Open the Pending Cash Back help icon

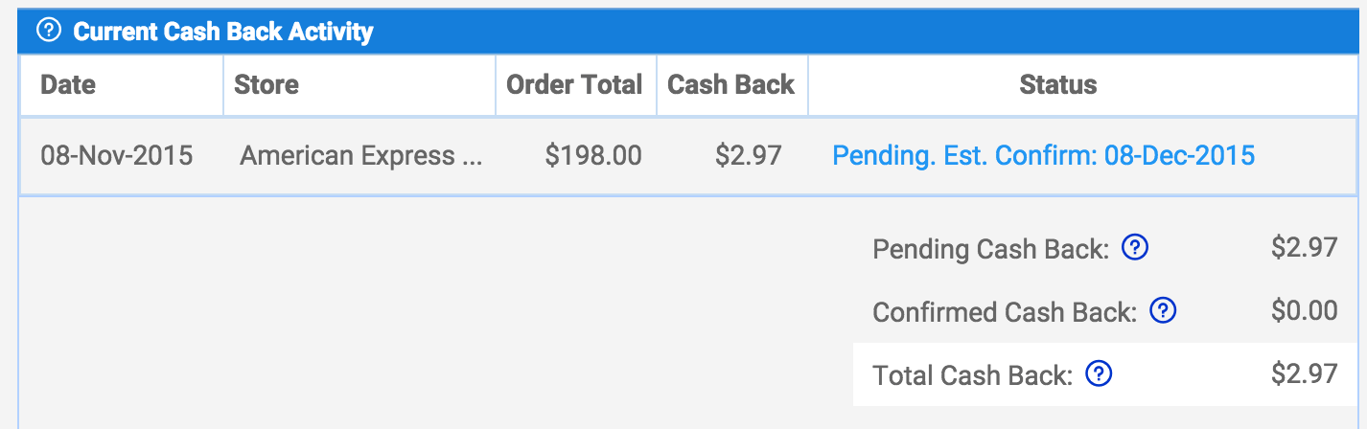(1135, 249)
